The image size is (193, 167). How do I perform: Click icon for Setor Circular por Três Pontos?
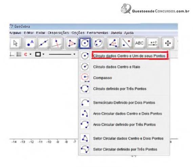(x=85, y=149)
